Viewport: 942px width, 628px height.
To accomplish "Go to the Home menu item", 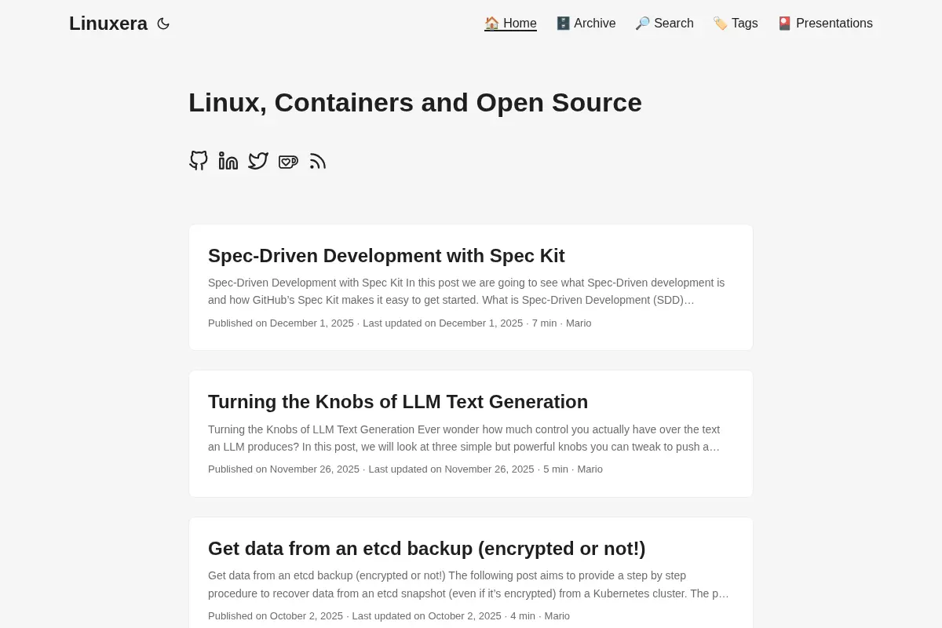I will [x=510, y=24].
